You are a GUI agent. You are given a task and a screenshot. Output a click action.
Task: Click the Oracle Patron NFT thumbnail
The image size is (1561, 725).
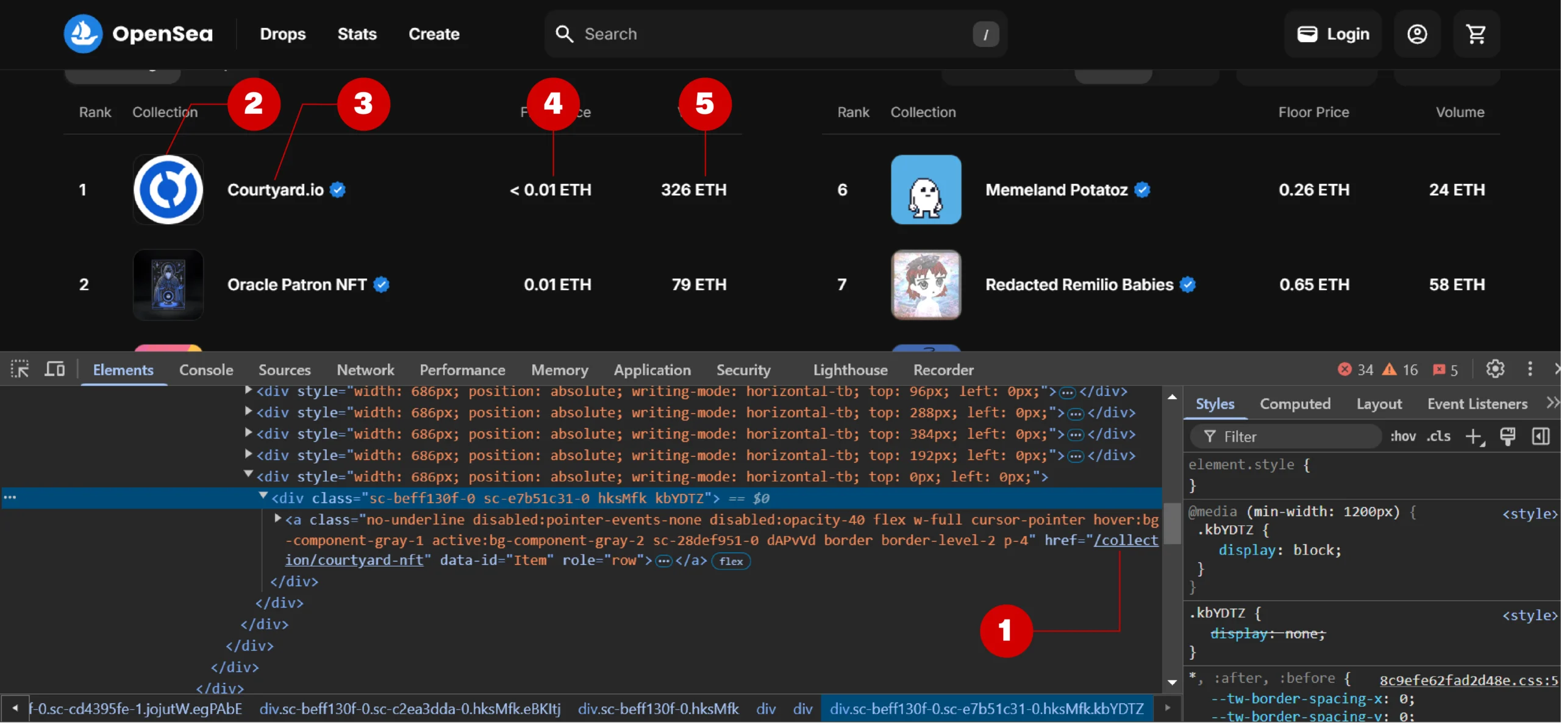(168, 285)
